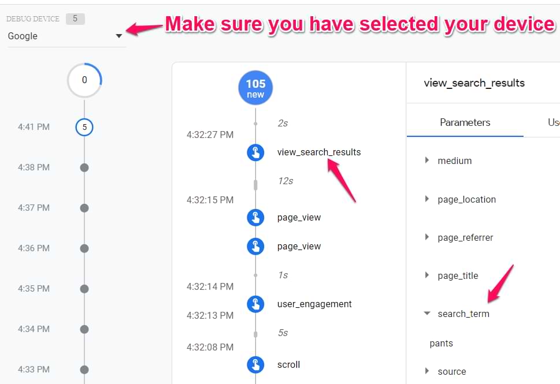Click the scroll event icon

point(255,365)
